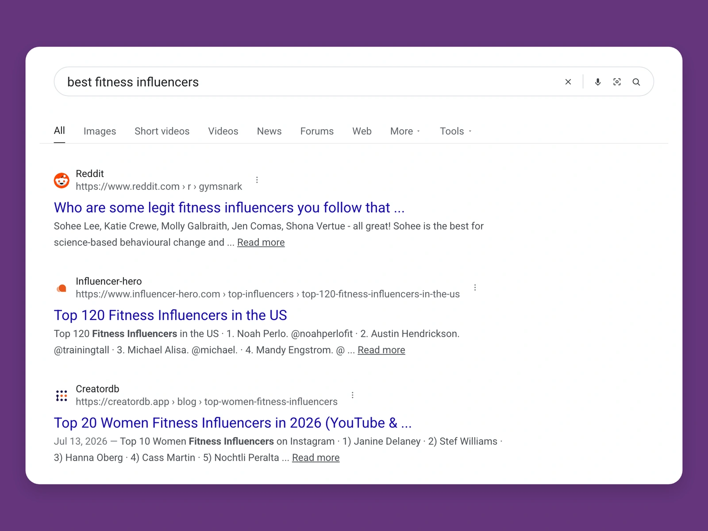Screen dimensions: 708x531
Task: Click Read more in the Influencer-hero snippet
Action: [381, 350]
